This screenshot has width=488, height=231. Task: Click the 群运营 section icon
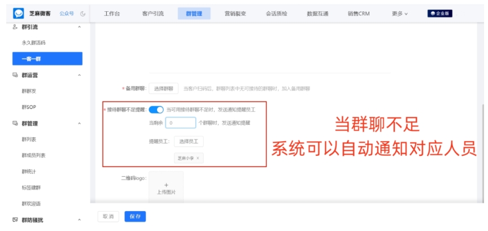15,75
